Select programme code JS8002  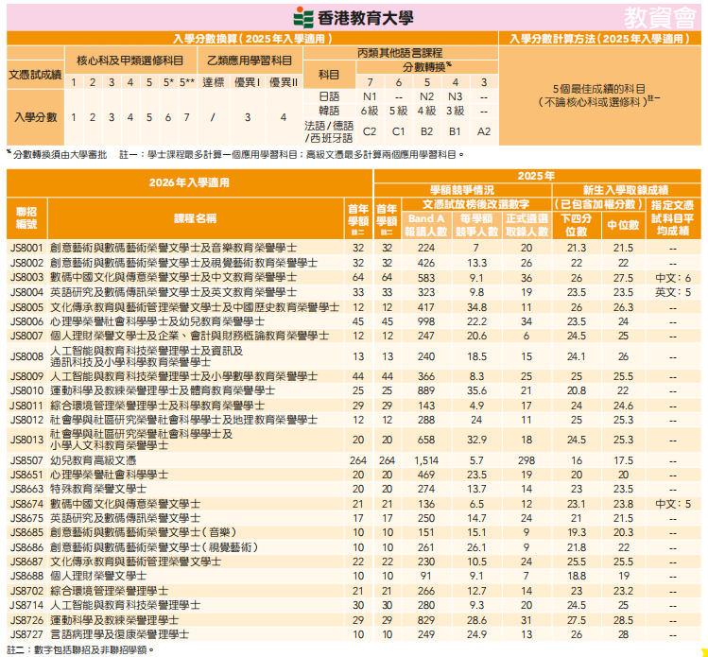[x=26, y=263]
